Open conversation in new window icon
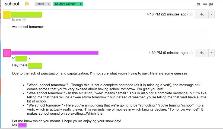The image size is (223, 129). pos(211,4)
